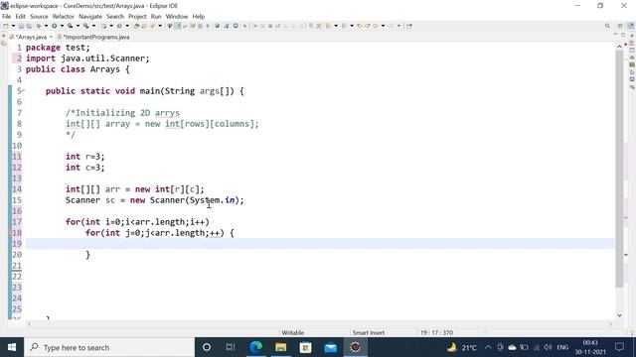Open the Windows Start menu
Viewport: 636px width, 357px height.
tap(12, 347)
